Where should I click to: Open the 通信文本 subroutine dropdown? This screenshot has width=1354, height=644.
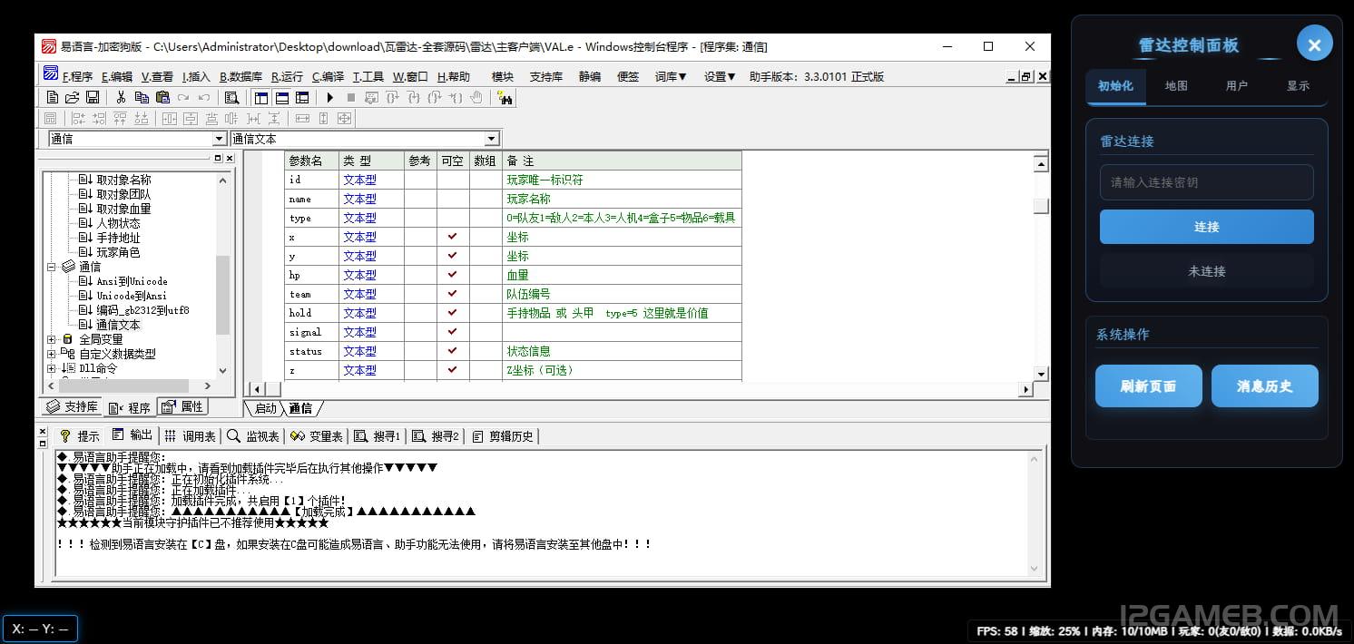click(491, 139)
